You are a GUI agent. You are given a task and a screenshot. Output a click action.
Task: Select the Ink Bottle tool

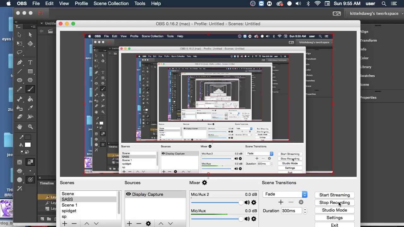pos(20,108)
